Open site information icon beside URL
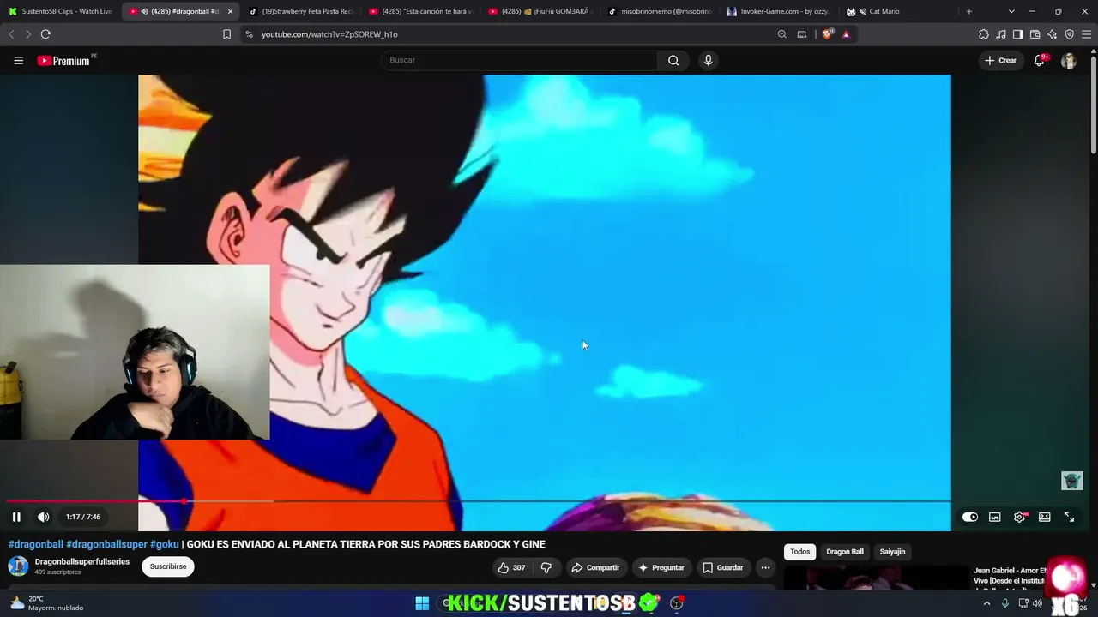The height and width of the screenshot is (617, 1098). coord(249,34)
